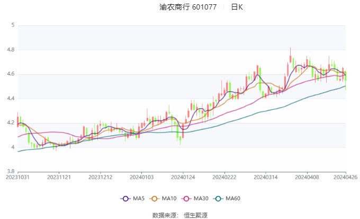Viewport: 360px width, 219px height.
Task: Click the 数据来源 恒生聚源 source text
Action: (180, 215)
